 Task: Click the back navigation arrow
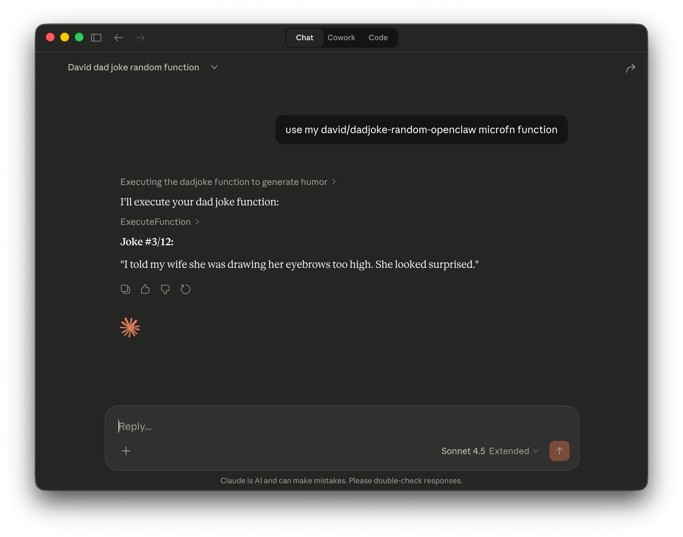tap(118, 37)
